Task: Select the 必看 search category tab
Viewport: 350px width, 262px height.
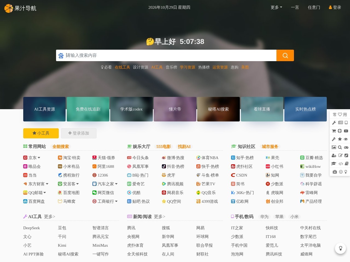Action: [106, 67]
